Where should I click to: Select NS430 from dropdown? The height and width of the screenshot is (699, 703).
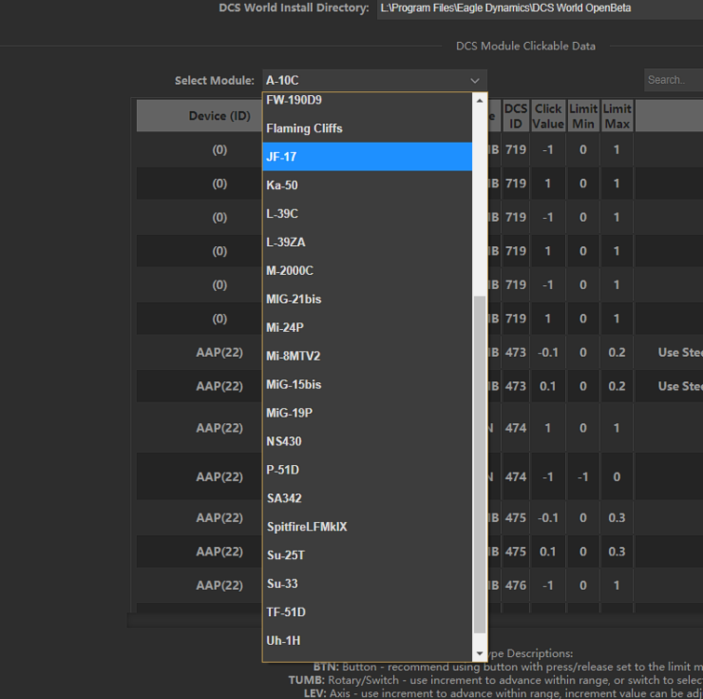tap(367, 442)
